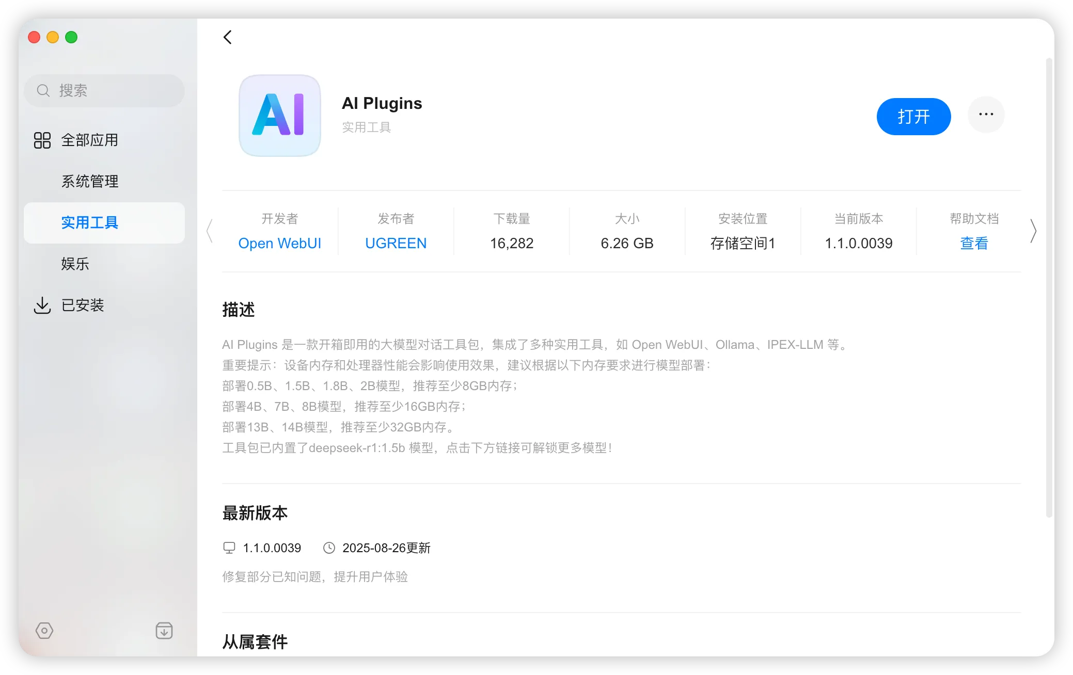Click the vertical scrollbar on the right
The height and width of the screenshot is (675, 1073).
click(1049, 287)
